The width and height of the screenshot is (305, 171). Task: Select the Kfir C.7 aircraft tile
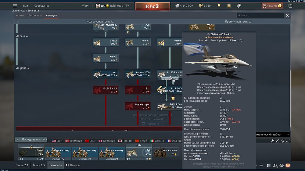tap(106, 58)
